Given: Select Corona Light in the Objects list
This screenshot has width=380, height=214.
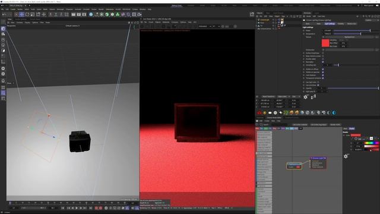Looking at the screenshot, I should point(264,20).
